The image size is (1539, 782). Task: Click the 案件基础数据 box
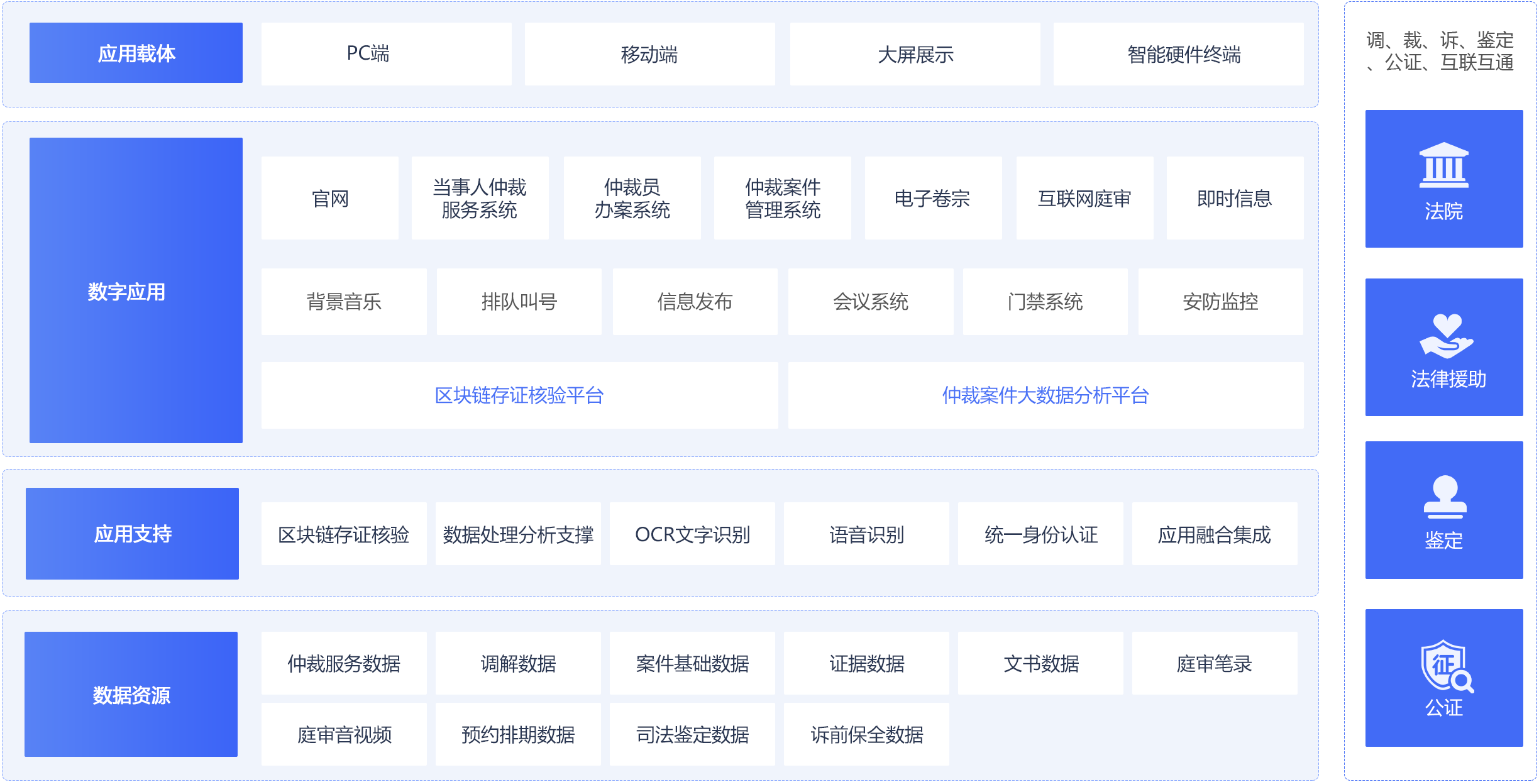click(x=692, y=663)
